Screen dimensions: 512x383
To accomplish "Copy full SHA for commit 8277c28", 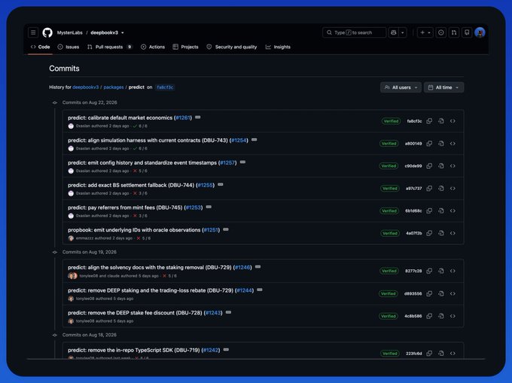I will (429, 271).
